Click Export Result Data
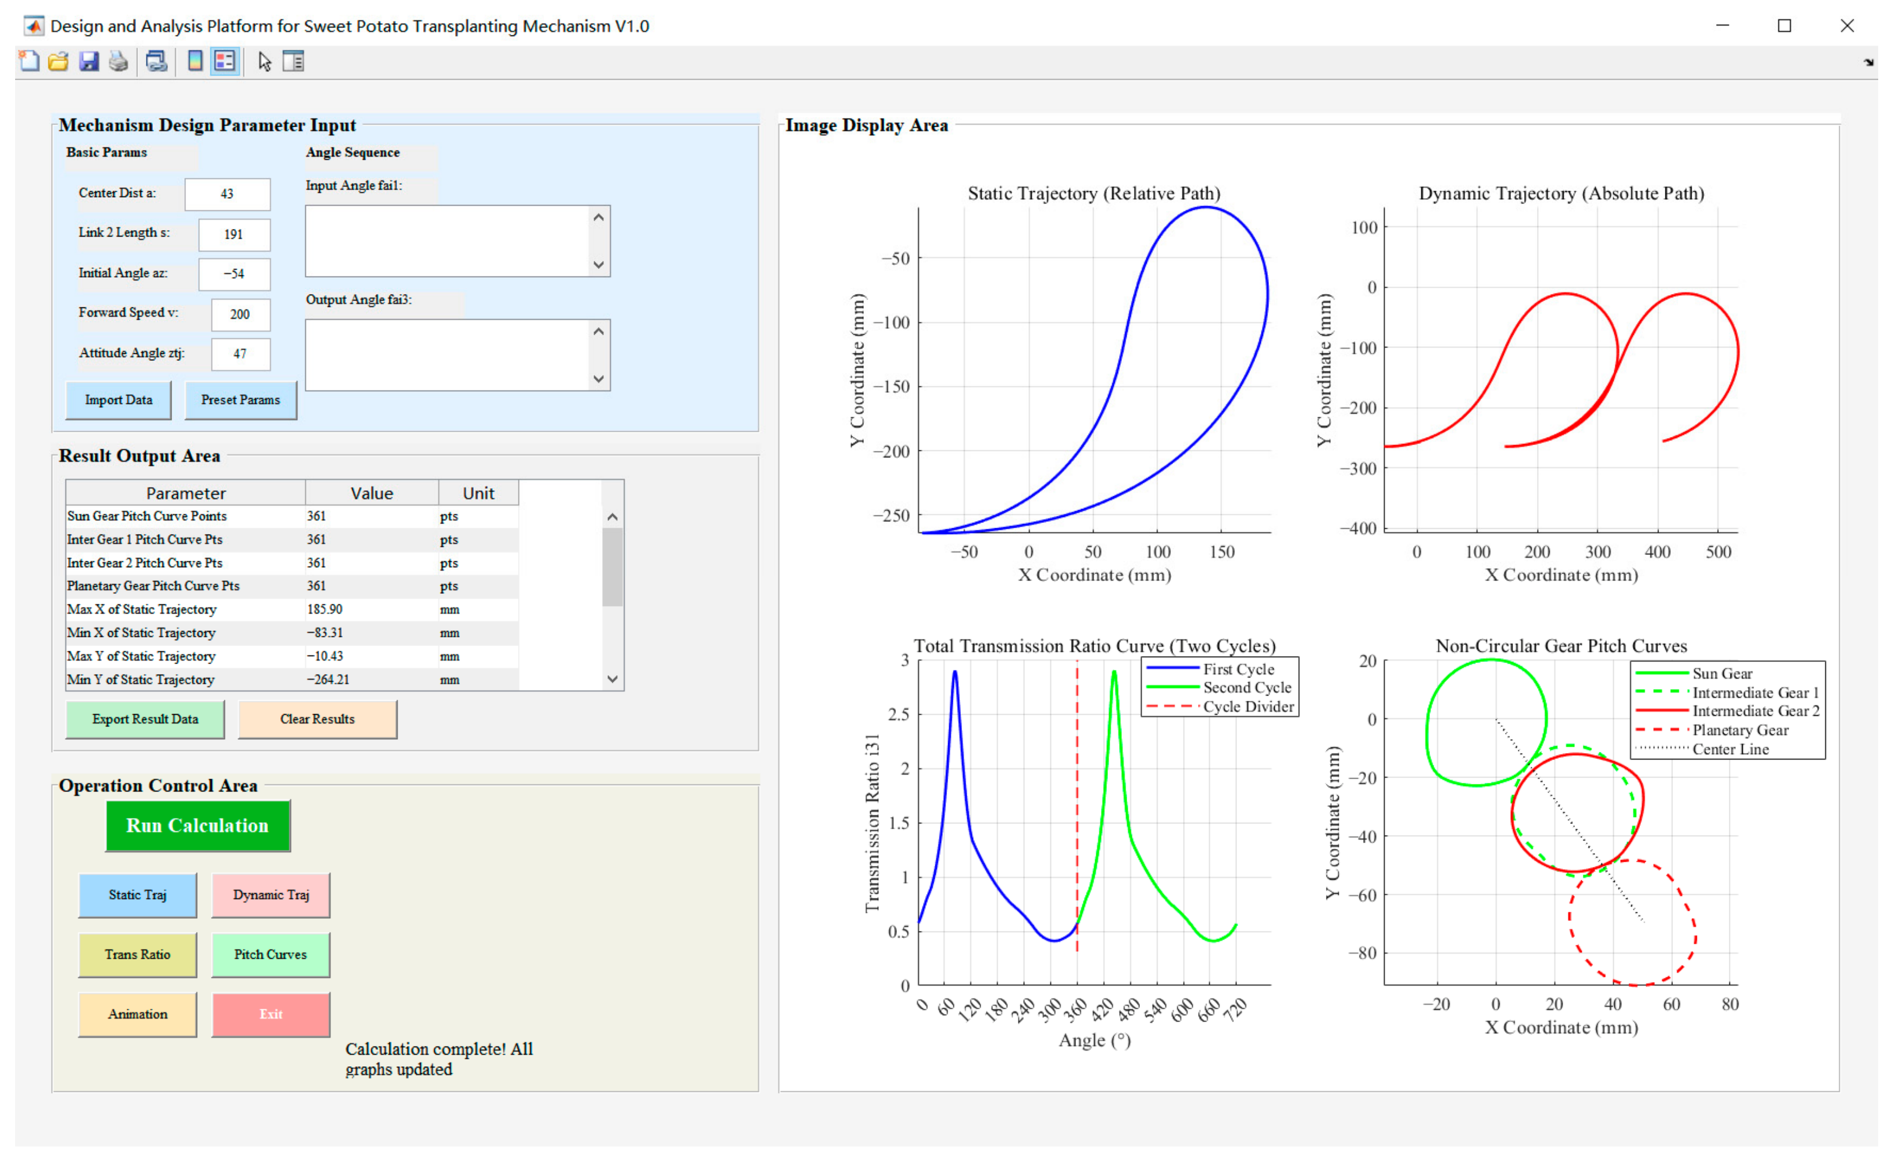Image resolution: width=1891 pixels, height=1161 pixels. (x=145, y=719)
